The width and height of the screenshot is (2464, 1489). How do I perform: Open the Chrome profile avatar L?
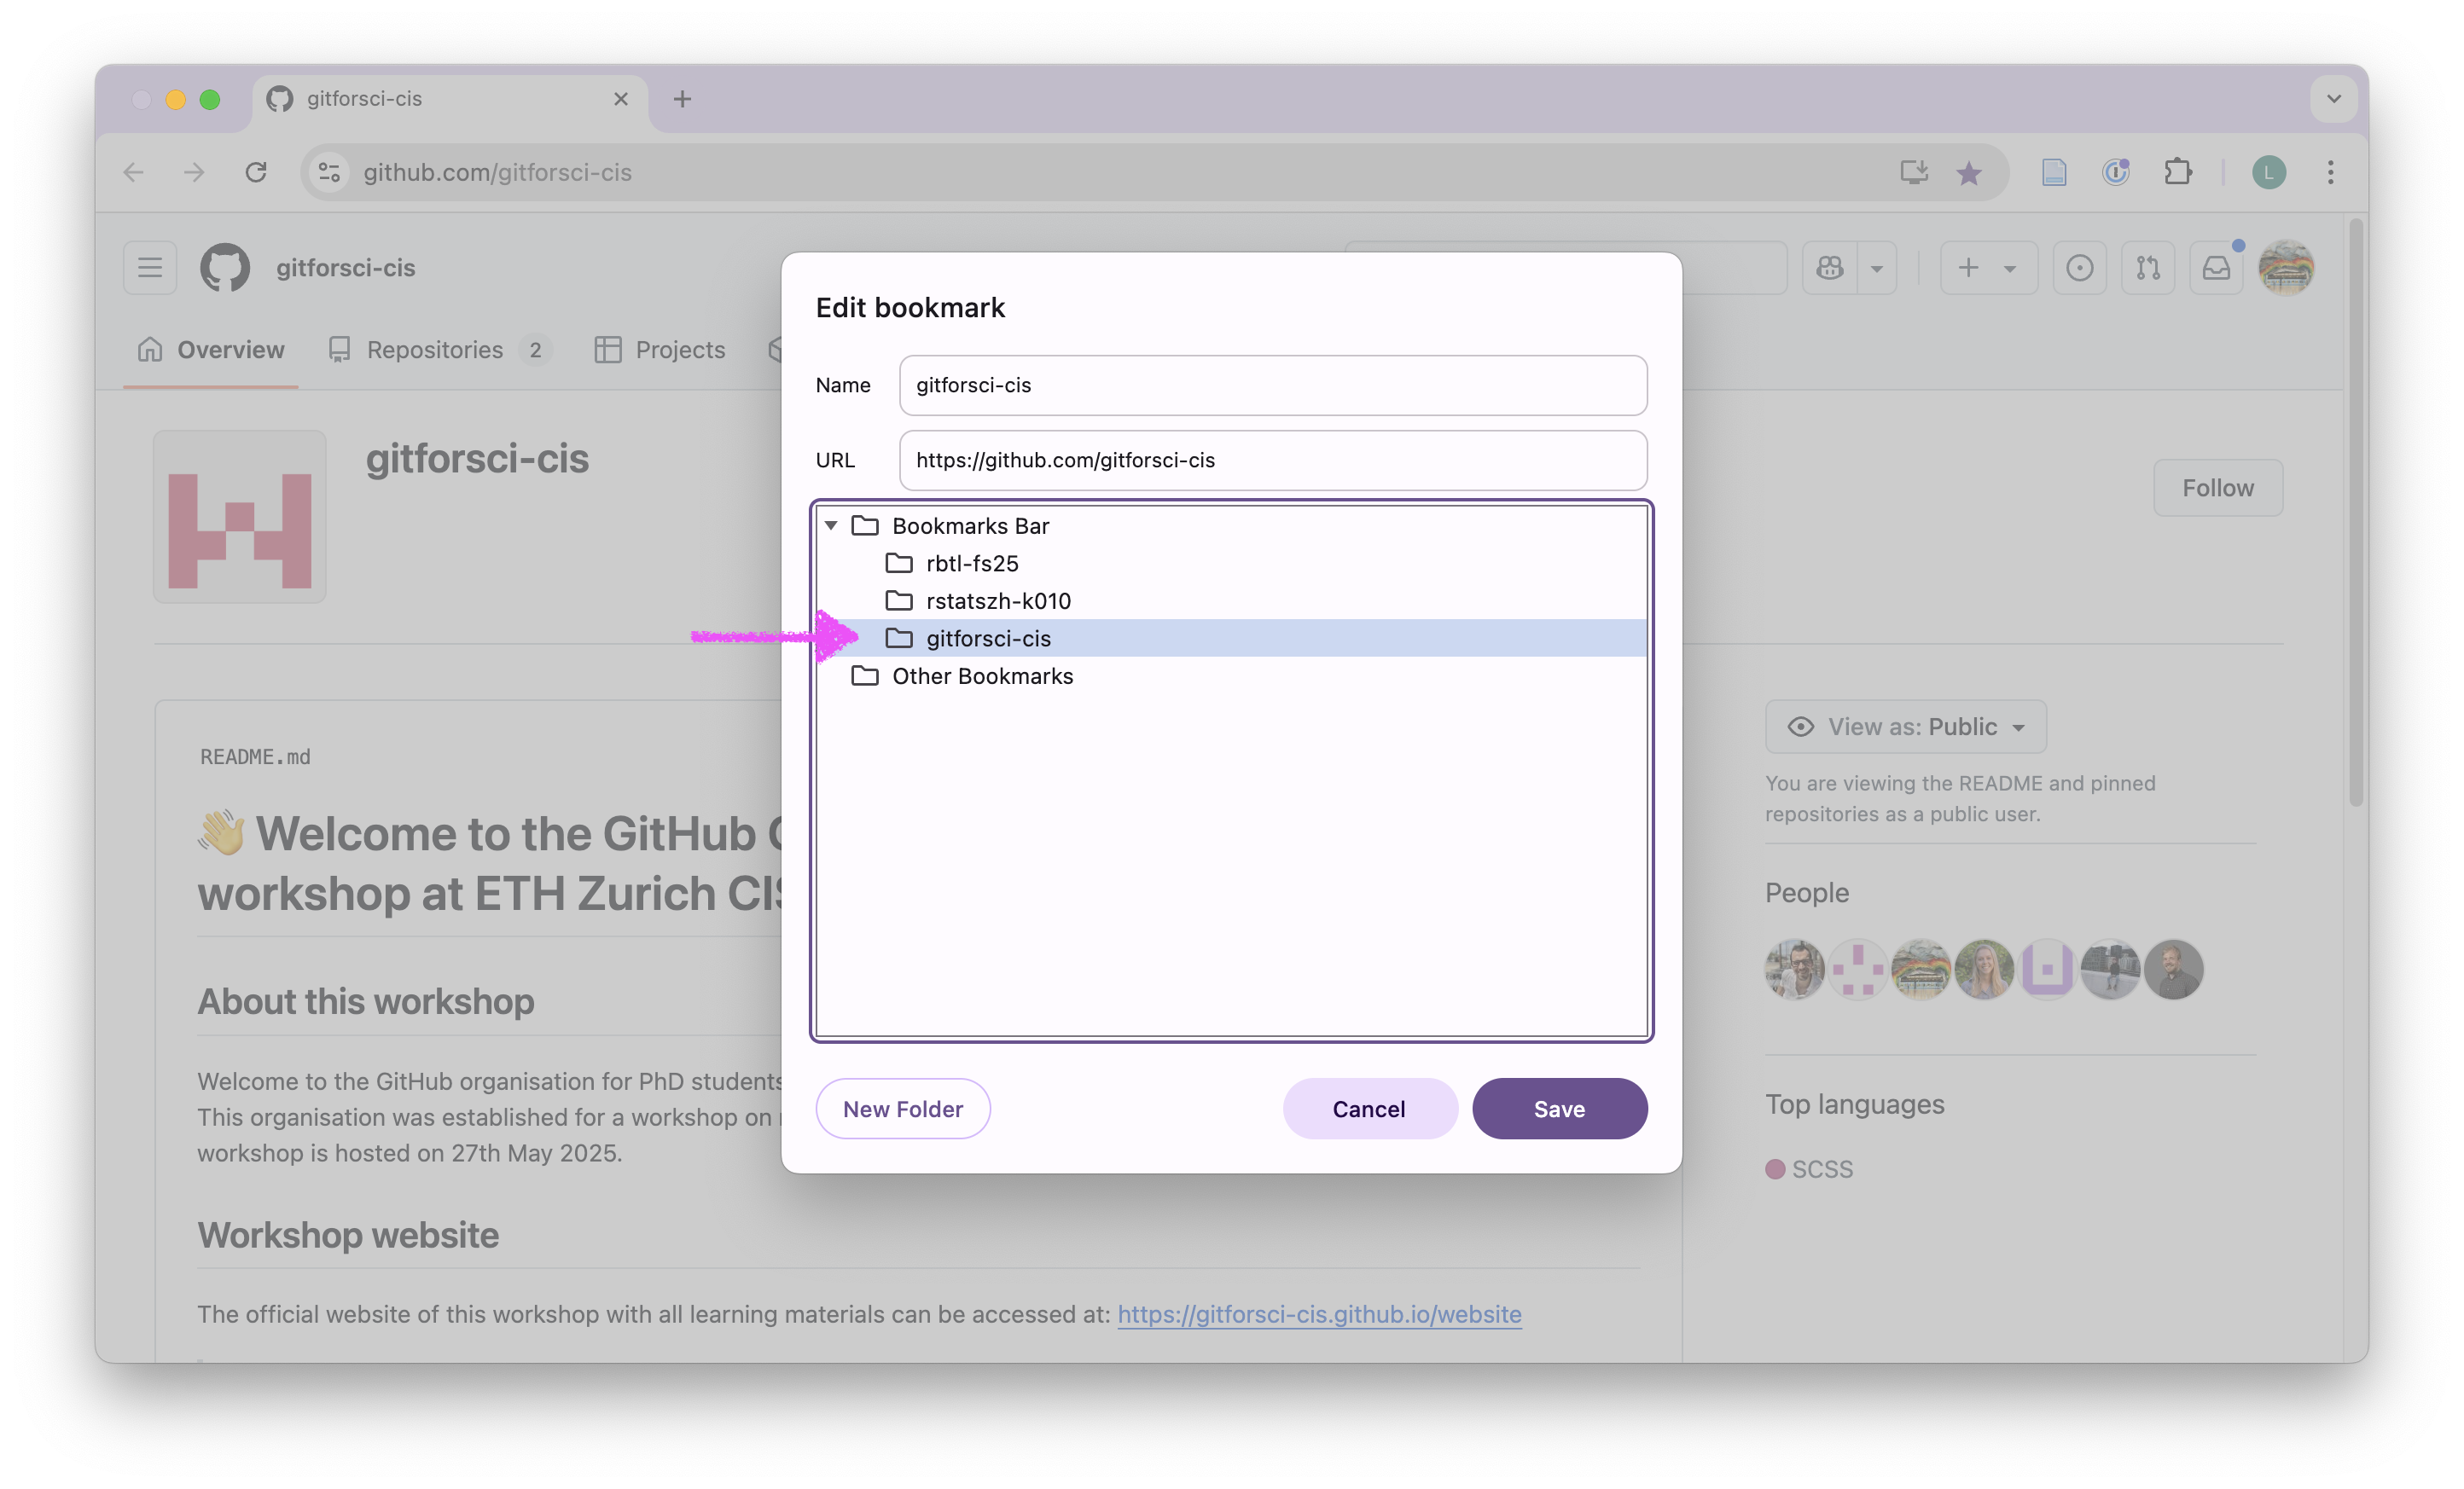coord(2269,172)
